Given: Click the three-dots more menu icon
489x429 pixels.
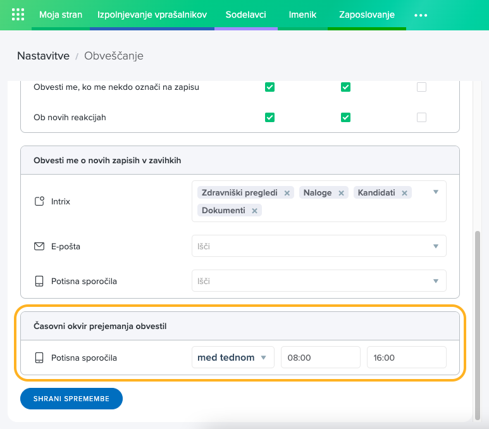Looking at the screenshot, I should coord(420,15).
